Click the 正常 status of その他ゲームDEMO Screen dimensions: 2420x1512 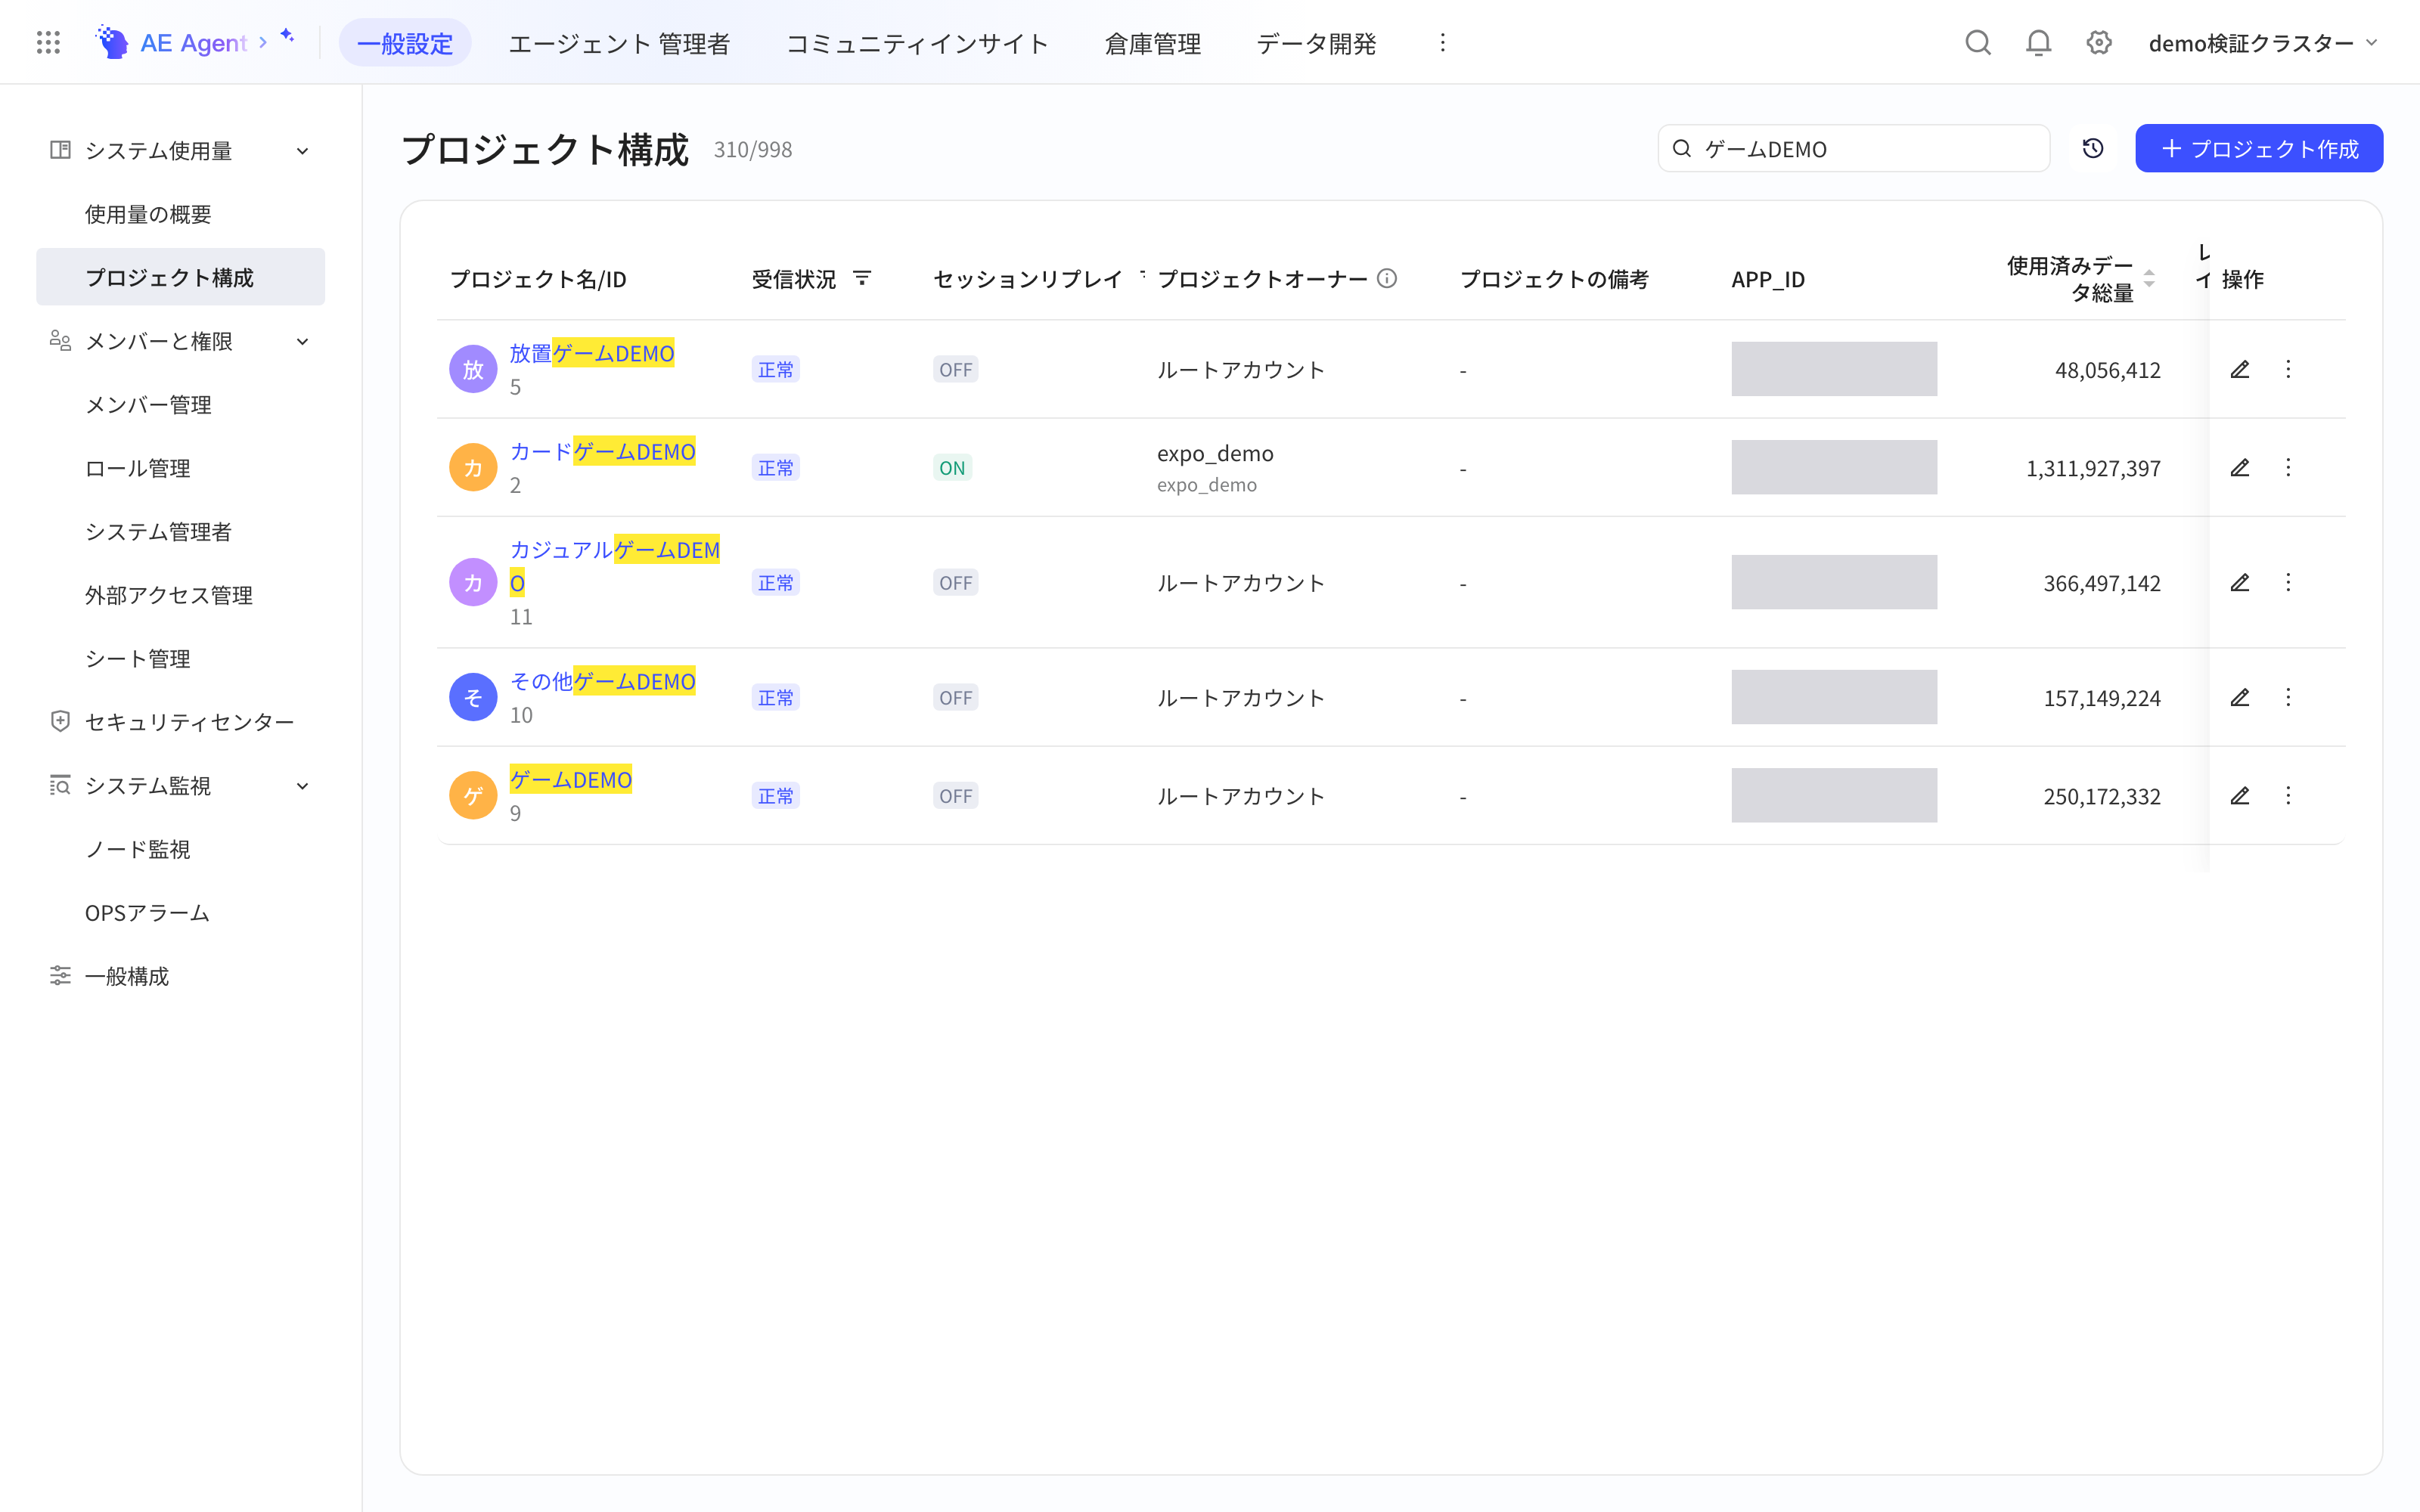tap(775, 697)
